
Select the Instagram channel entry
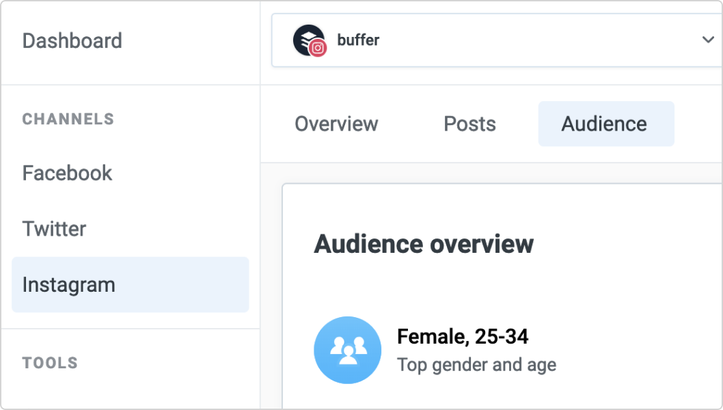(68, 284)
